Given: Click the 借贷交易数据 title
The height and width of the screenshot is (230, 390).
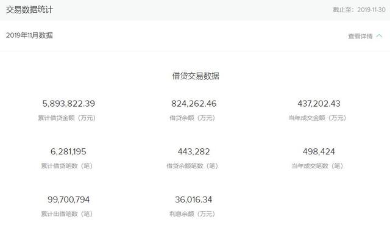Looking at the screenshot, I should (x=196, y=76).
